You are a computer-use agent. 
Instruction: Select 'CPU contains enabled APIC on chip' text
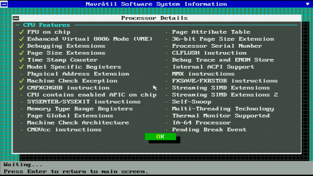(91, 95)
